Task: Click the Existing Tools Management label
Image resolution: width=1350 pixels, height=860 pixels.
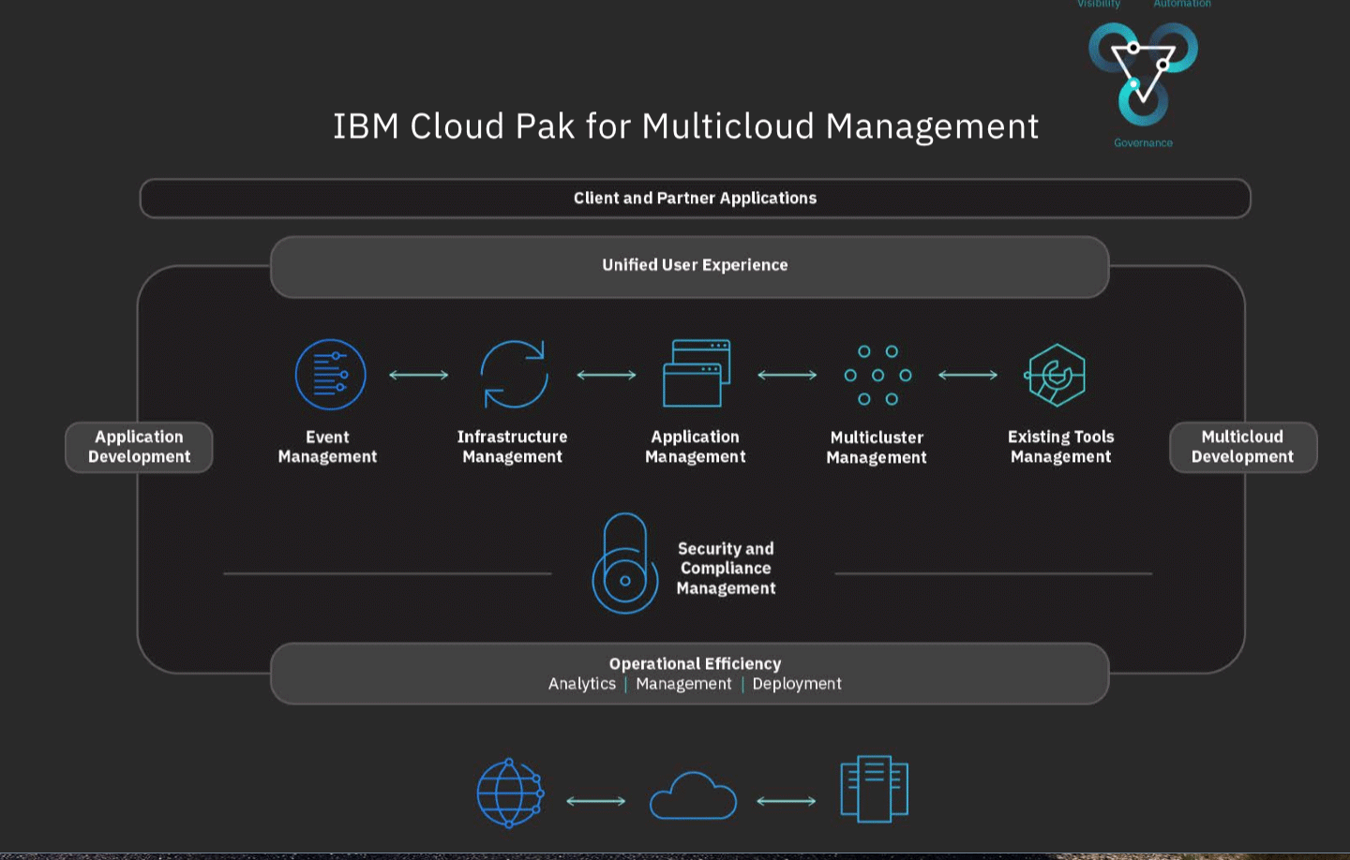Action: click(x=1060, y=447)
